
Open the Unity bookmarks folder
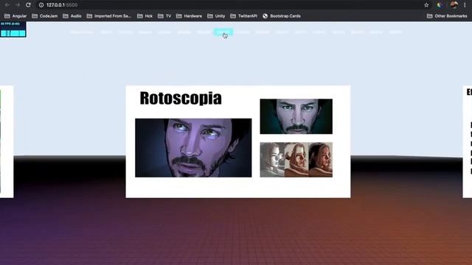pos(216,16)
